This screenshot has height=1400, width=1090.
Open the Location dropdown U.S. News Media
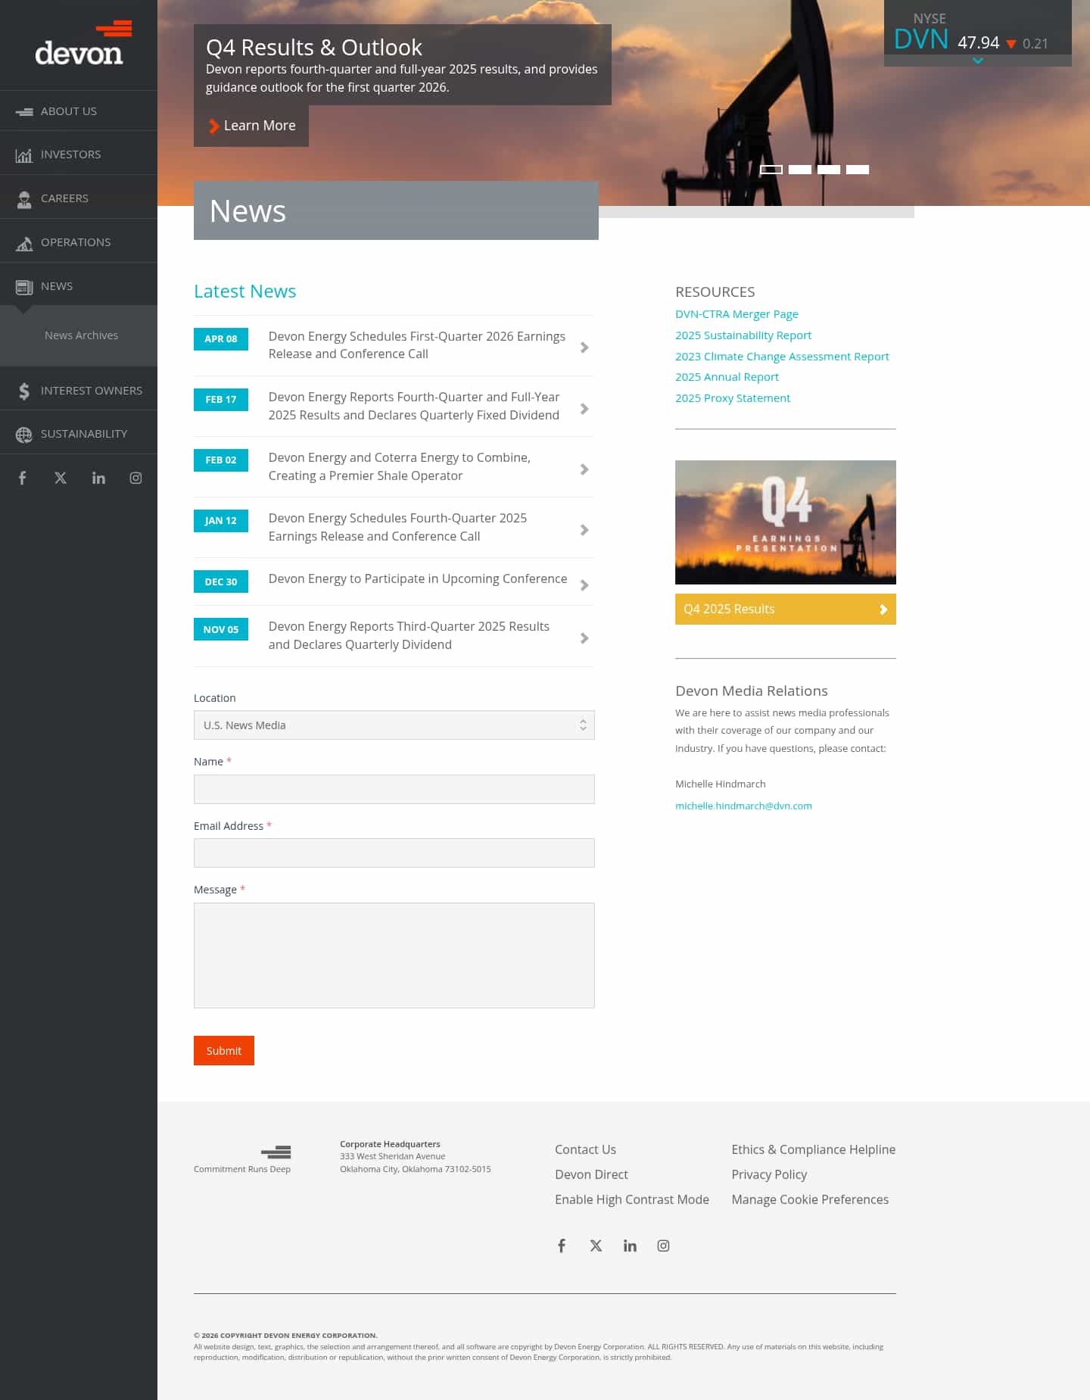click(x=394, y=725)
